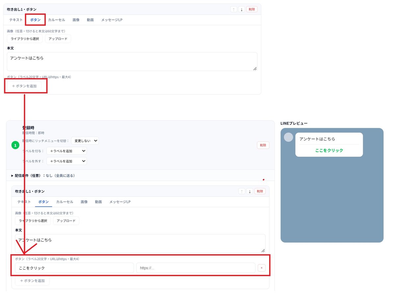Click ライブラリから選択 in the upper panel
The height and width of the screenshot is (297, 395).
pyautogui.click(x=25, y=39)
